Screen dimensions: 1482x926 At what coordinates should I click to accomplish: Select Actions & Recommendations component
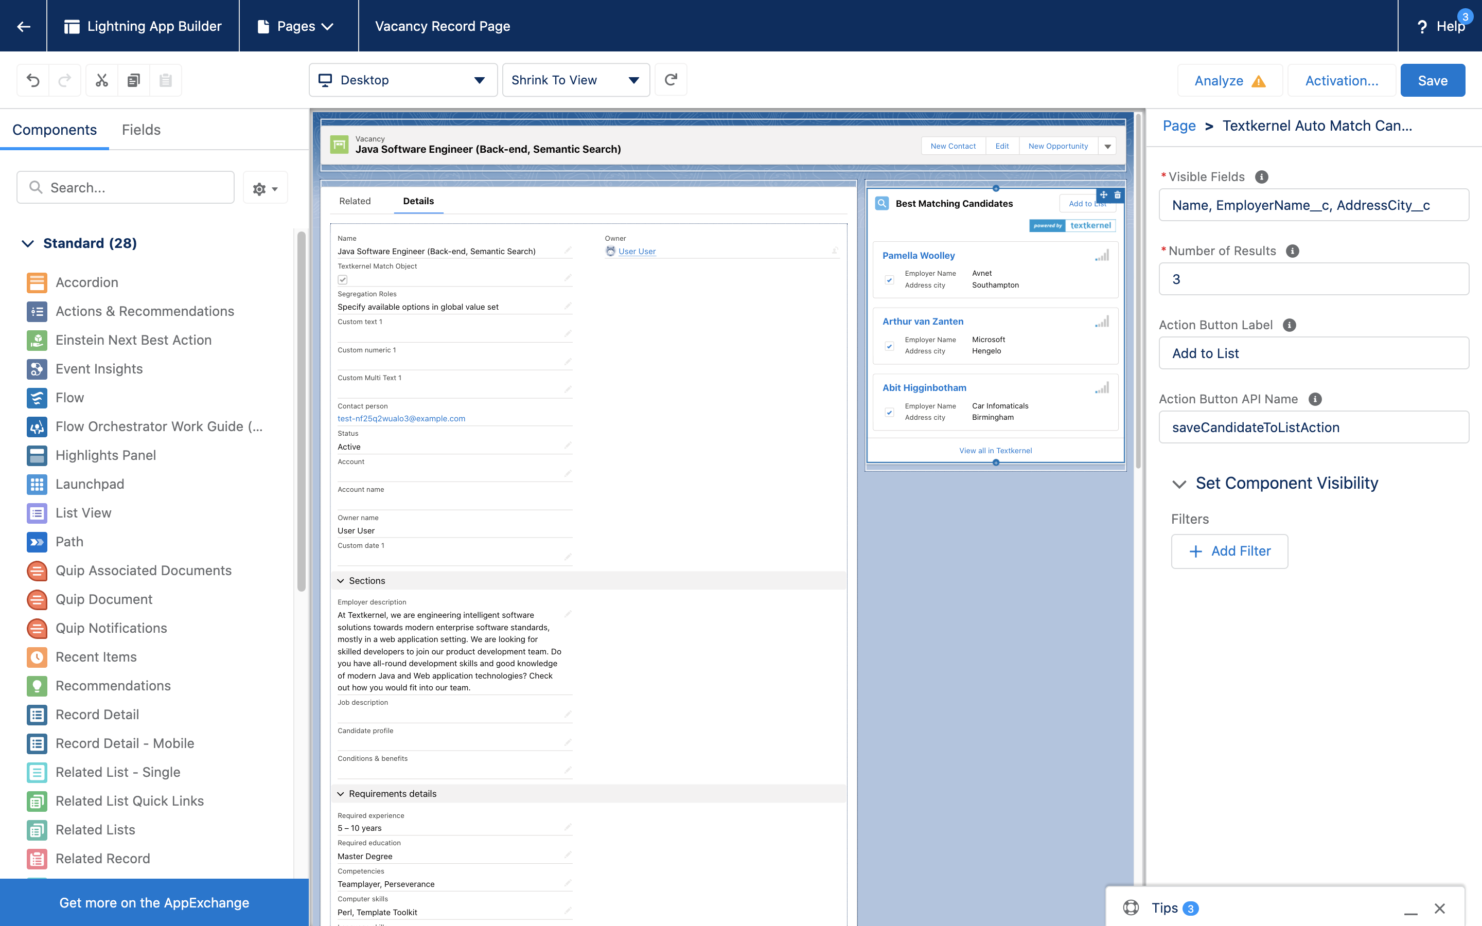[x=145, y=311]
